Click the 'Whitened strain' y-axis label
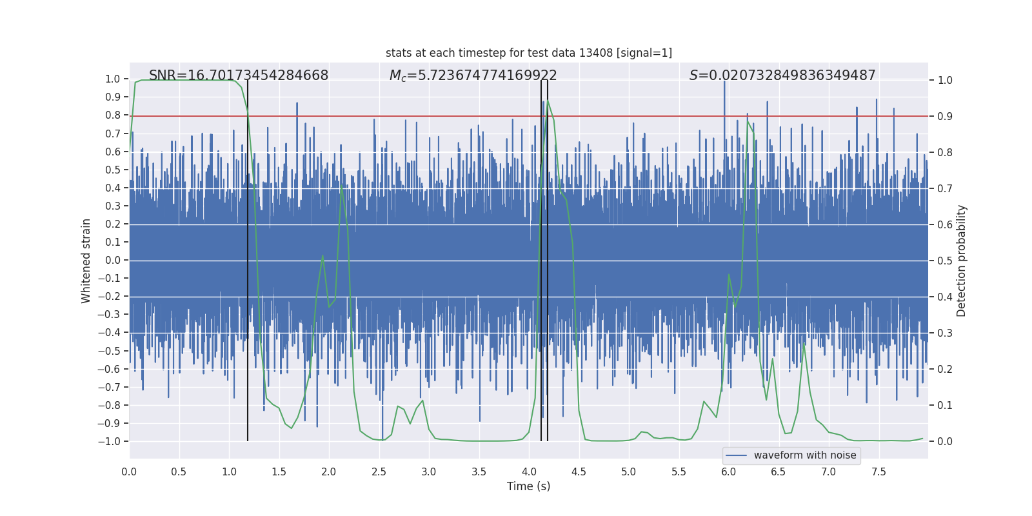 click(86, 261)
